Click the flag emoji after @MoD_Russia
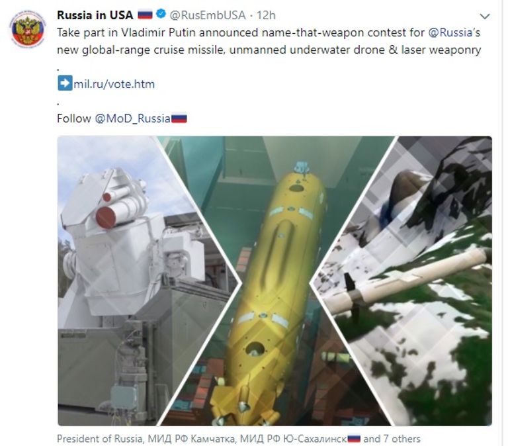The image size is (508, 446). pyautogui.click(x=179, y=118)
